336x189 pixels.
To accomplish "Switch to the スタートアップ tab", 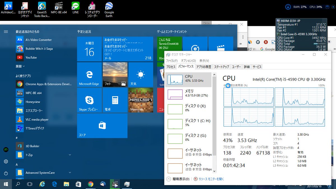I will coord(221,67).
